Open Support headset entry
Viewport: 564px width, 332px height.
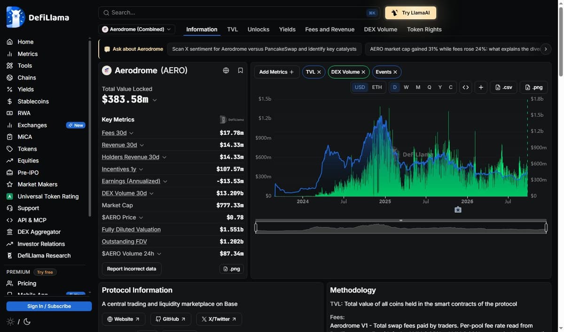click(x=9, y=208)
